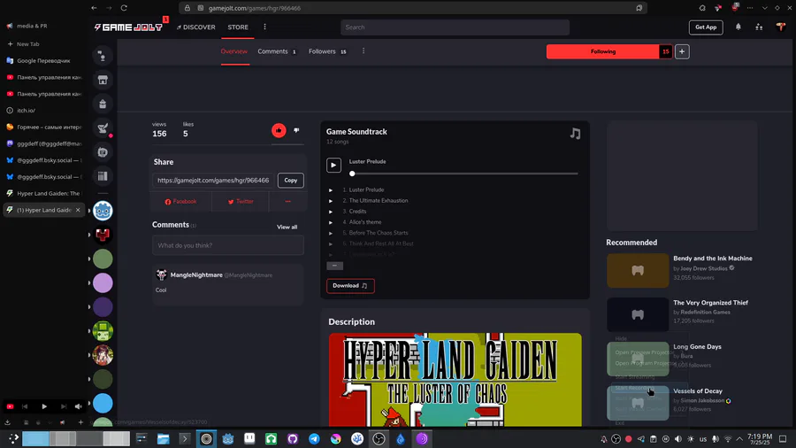This screenshot has height=448, width=796.
Task: Click the share URL text field
Action: 213,181
